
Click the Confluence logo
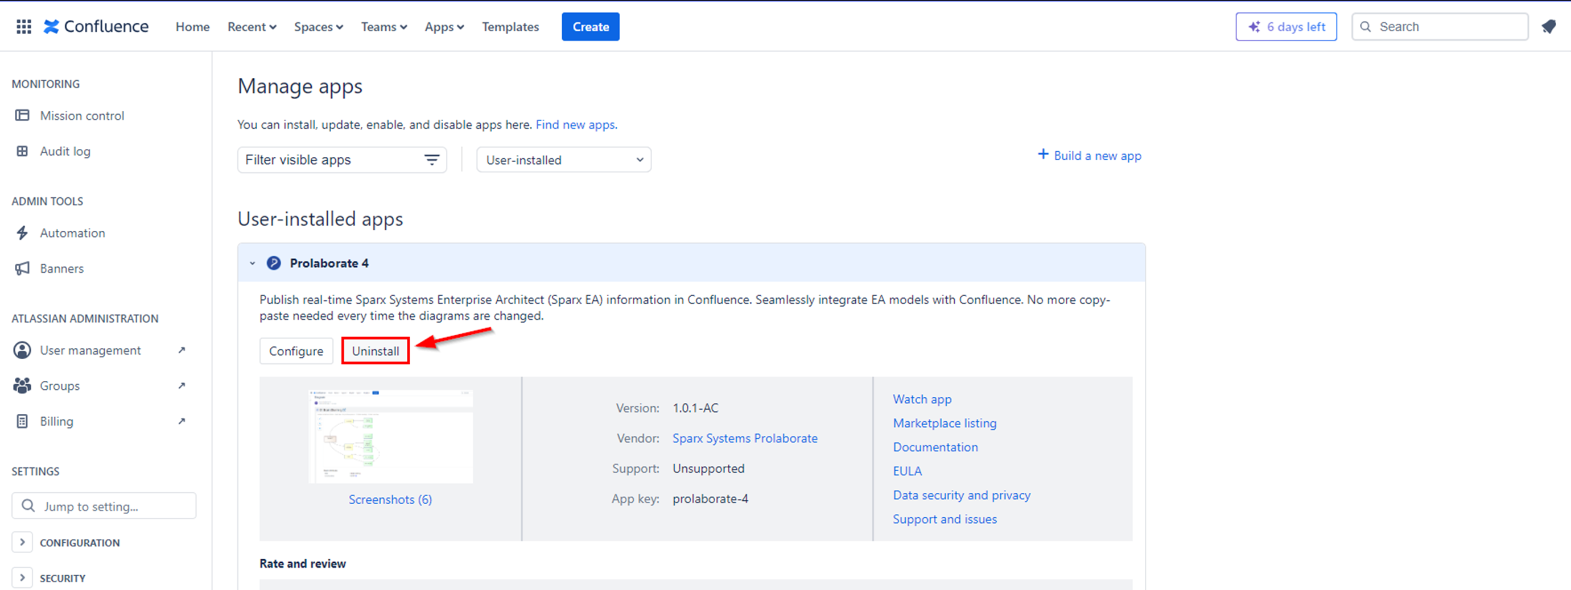pos(96,27)
